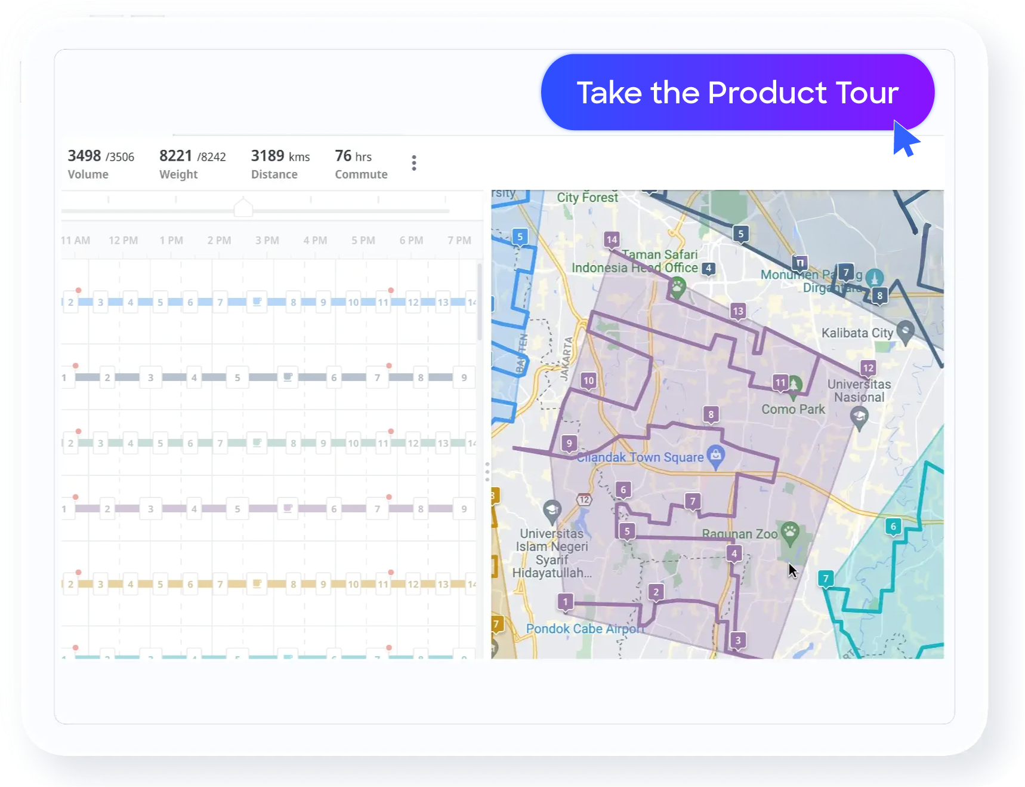Open the three-dot menu next to the Commute stat
Image resolution: width=1025 pixels, height=787 pixels.
pyautogui.click(x=413, y=162)
